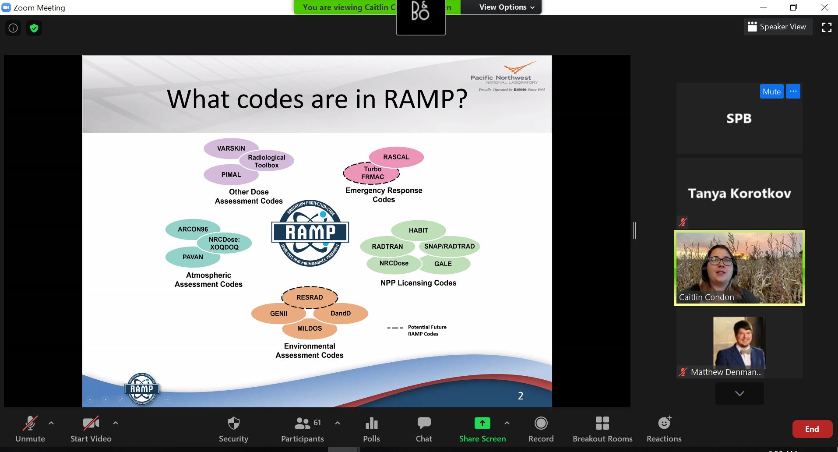Open the Polls icon
838x452 pixels.
(371, 429)
